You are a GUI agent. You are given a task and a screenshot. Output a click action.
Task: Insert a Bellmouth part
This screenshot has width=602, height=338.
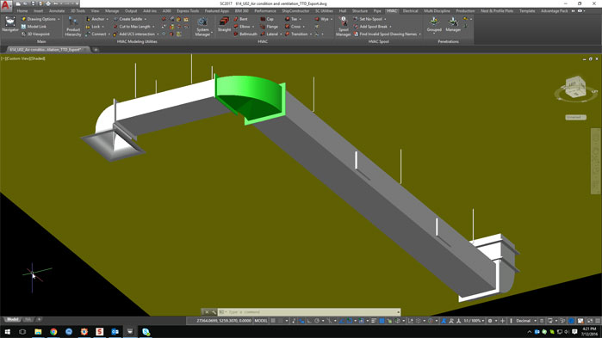(245, 34)
